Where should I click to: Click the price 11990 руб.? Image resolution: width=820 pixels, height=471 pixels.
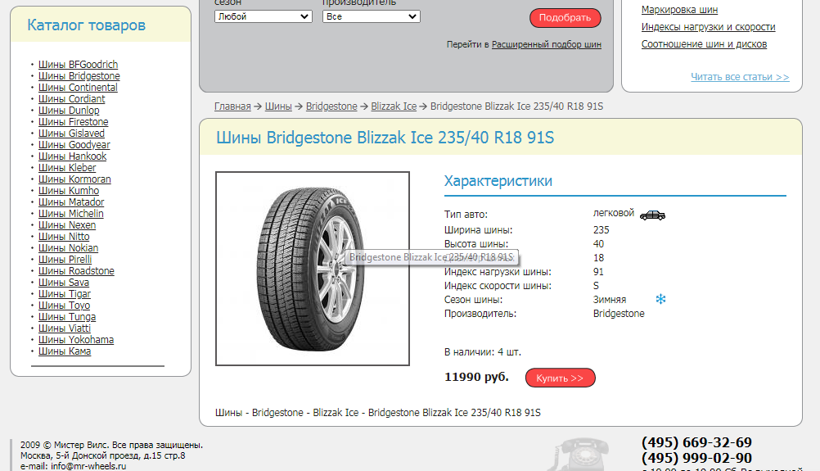pyautogui.click(x=476, y=378)
